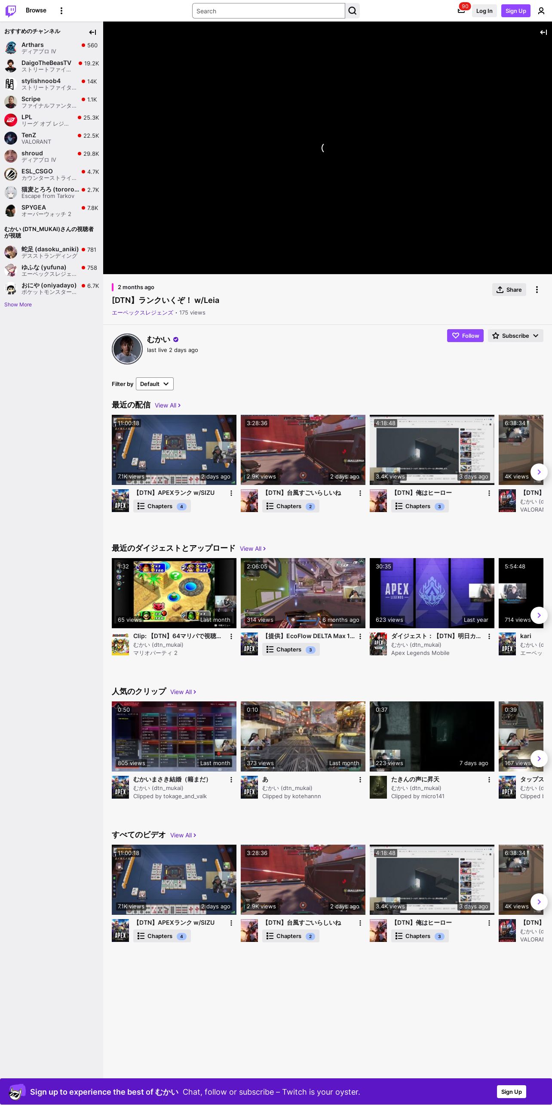The height and width of the screenshot is (1105, 552).
Task: Click the APEX game box art under 【DTN】APEXランク in 最近の配信
Action: [x=120, y=500]
